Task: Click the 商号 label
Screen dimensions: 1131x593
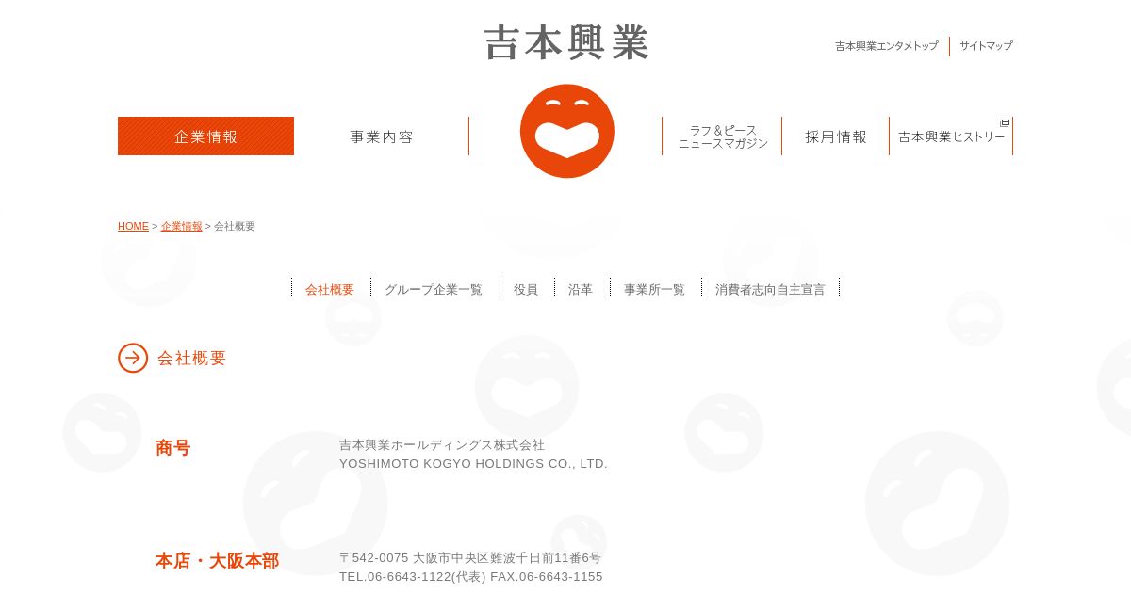Action: pos(173,448)
